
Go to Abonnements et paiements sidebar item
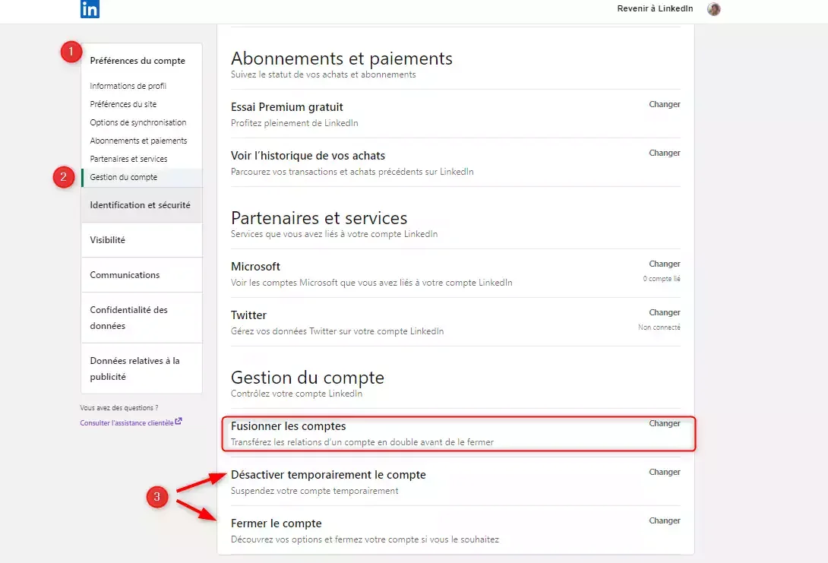[138, 141]
